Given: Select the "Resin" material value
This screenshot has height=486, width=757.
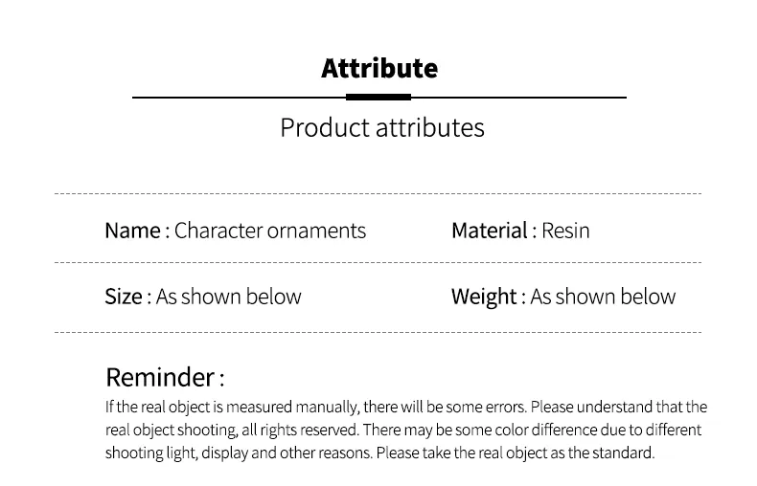Looking at the screenshot, I should click(565, 231).
